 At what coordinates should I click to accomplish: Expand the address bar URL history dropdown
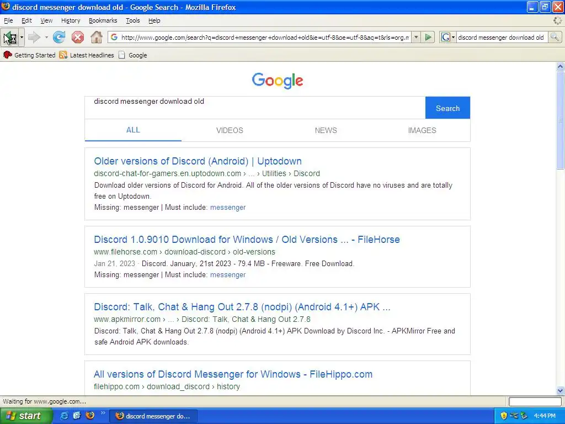[x=416, y=37]
